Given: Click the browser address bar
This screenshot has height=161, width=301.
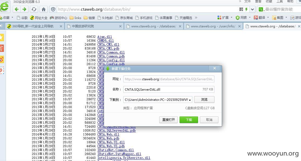Looking at the screenshot, I should click(x=148, y=9).
